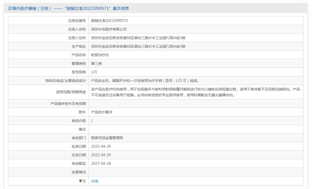Open the 详情 link in the 注 row
312x189 pixels.
coord(95,181)
